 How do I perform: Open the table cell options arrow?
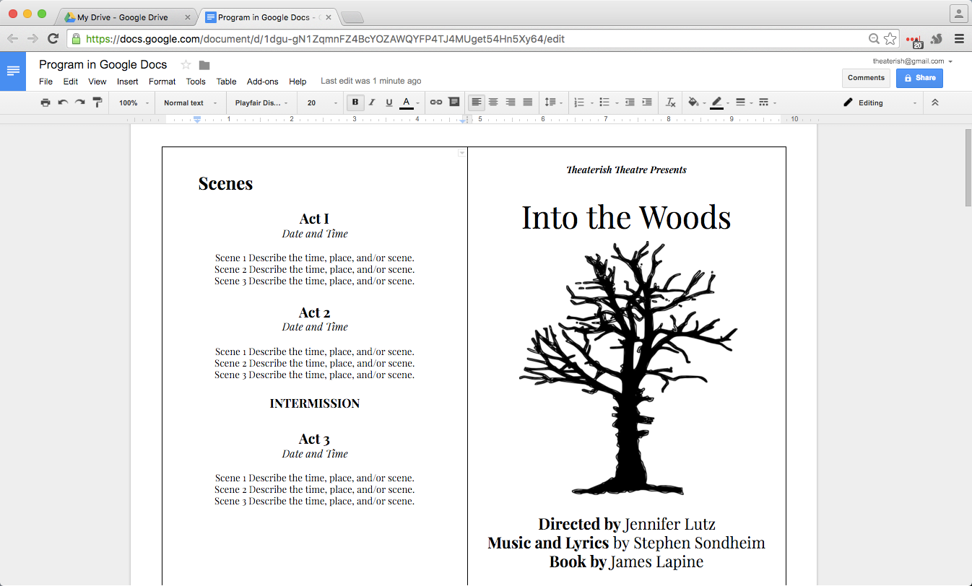coord(462,153)
